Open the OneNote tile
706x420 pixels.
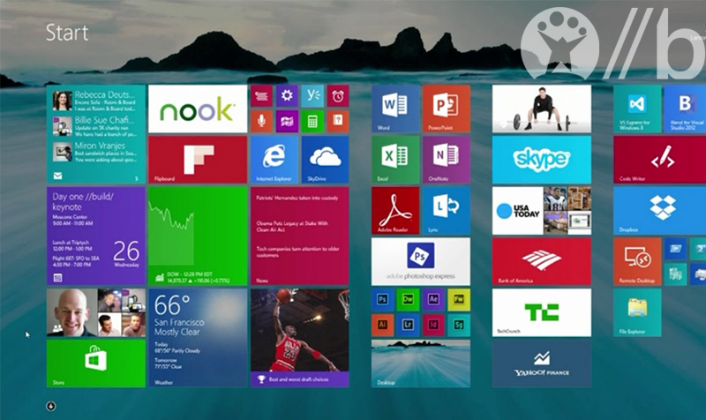click(447, 160)
